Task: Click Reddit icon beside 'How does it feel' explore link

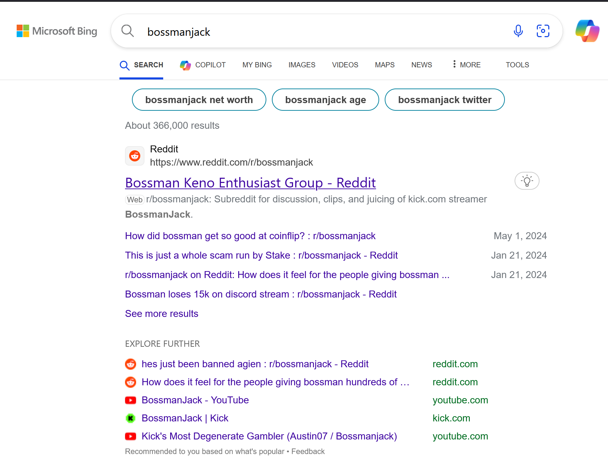Action: click(131, 382)
